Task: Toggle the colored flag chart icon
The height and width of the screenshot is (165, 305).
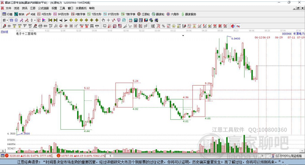Action: 44,20
